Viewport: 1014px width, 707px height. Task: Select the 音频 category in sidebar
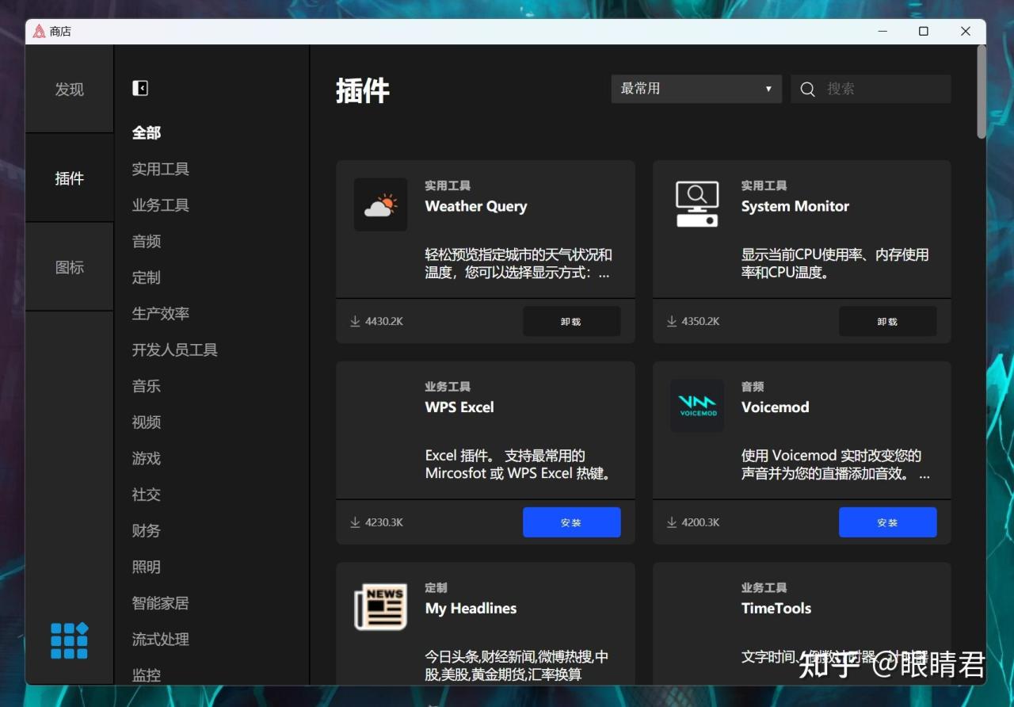tap(147, 241)
